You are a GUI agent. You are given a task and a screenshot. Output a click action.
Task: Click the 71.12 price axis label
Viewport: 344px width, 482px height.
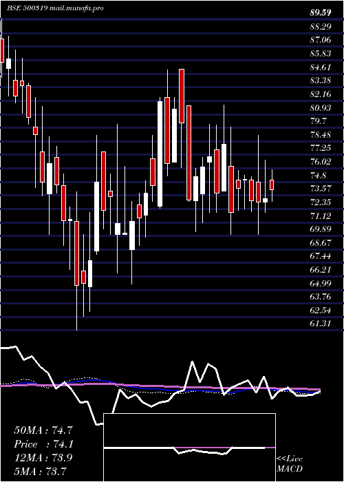[x=321, y=216]
